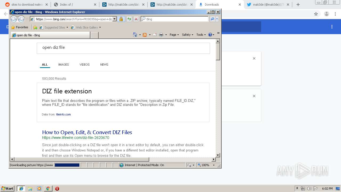The image size is (341, 192).
Task: Click IE horizontal scrollbar right arrow
Action: (x=213, y=159)
